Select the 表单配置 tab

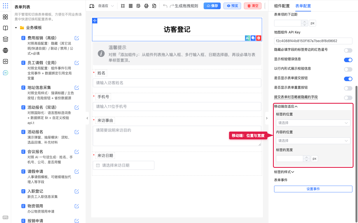click(303, 6)
